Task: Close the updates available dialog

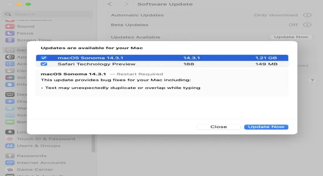Action: click(x=218, y=127)
